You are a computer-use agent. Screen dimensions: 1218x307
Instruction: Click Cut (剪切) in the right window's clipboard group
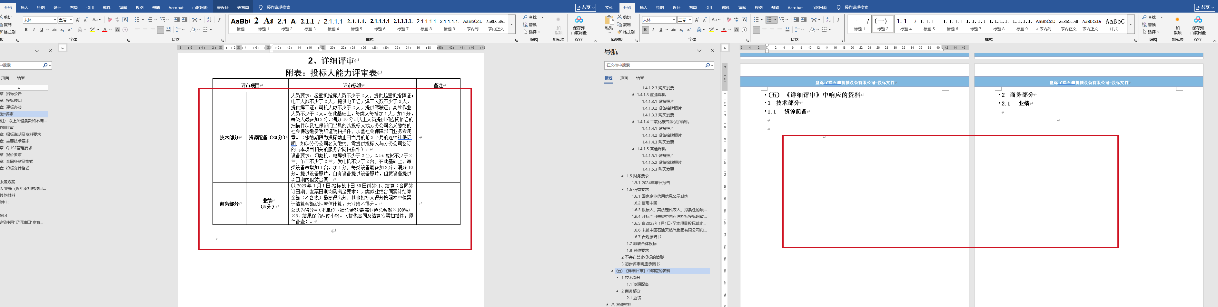[x=624, y=17]
